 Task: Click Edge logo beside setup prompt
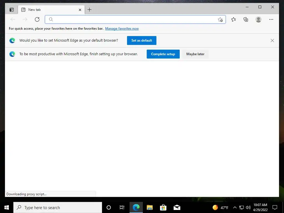(12, 54)
